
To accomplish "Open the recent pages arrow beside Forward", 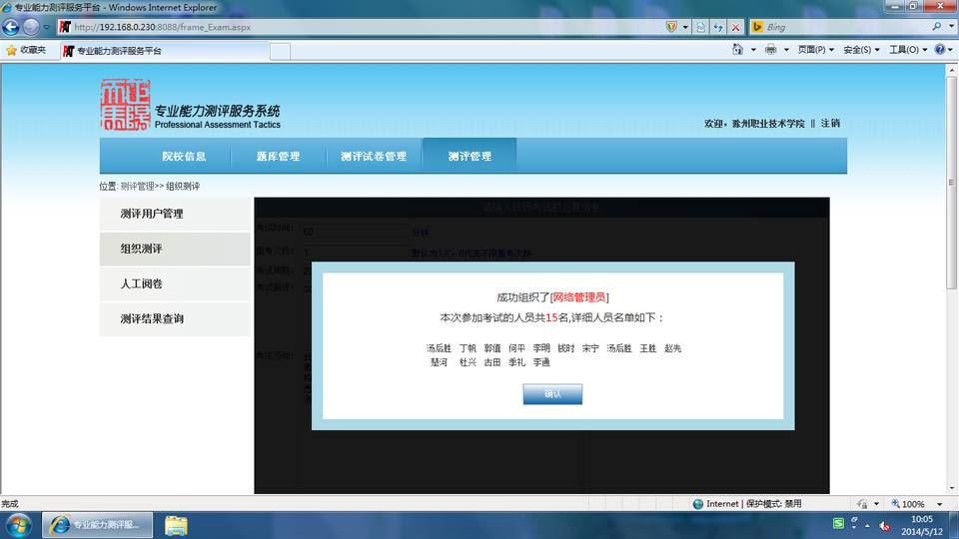I will click(47, 28).
